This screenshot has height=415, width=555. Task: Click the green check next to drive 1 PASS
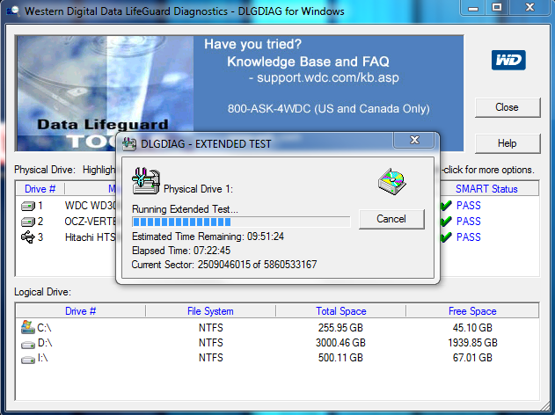(x=446, y=205)
